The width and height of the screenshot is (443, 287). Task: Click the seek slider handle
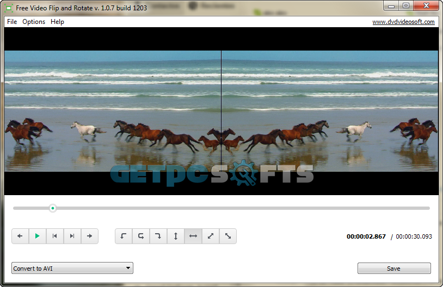[x=53, y=208]
